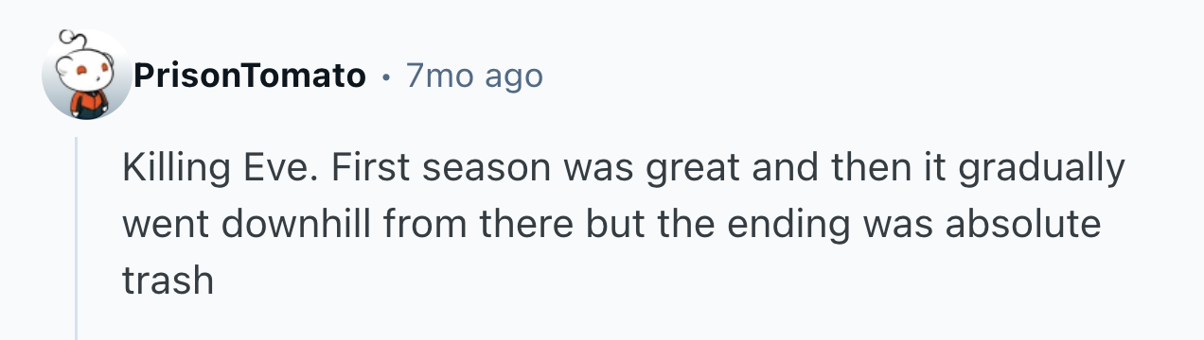Click the word "absolute" ending the second line
The width and height of the screenshot is (1204, 340).
(x=1026, y=225)
